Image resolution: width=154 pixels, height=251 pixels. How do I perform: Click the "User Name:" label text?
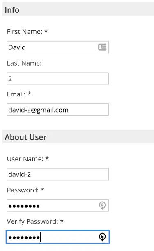(25, 159)
